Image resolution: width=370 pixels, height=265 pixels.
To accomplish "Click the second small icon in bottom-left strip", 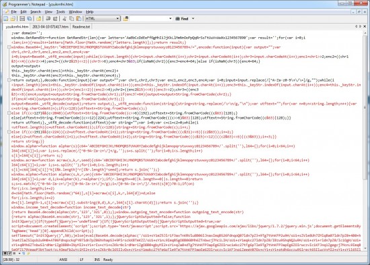I will [9, 253].
